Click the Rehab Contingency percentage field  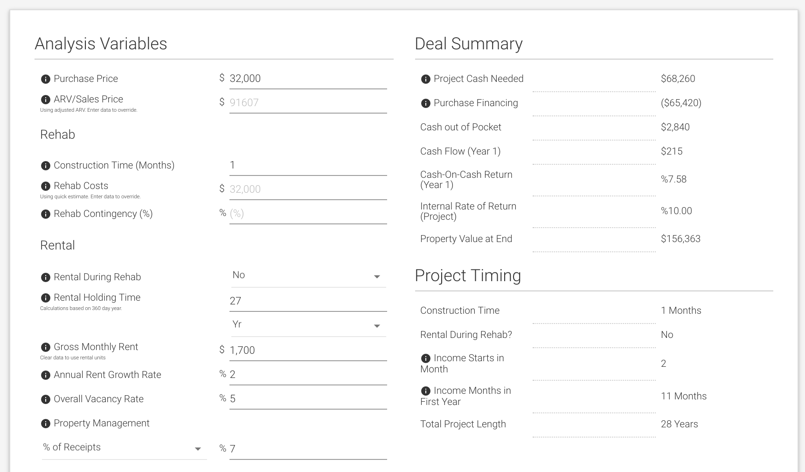click(x=308, y=214)
